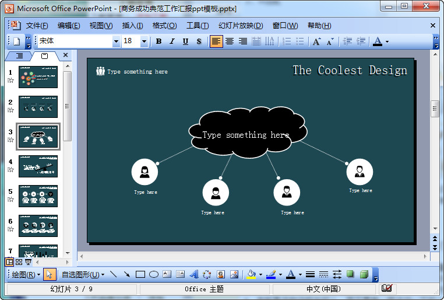
Task: Select the Arrow drawing tool
Action: (127, 274)
